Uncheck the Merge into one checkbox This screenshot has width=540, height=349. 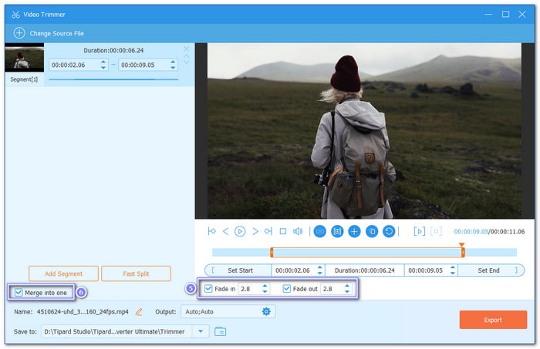pos(19,293)
